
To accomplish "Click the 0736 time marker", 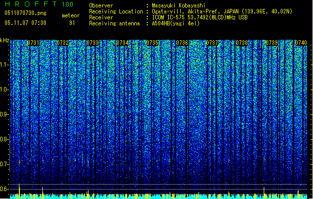I will pos(182,43).
